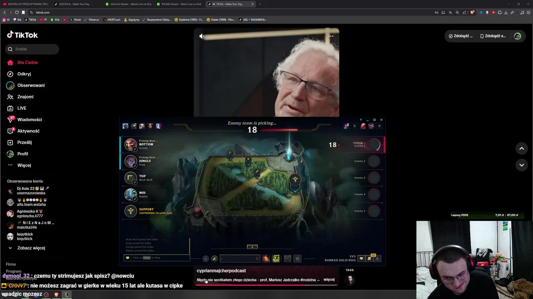Image resolution: width=533 pixels, height=299 pixels.
Task: Open Wiadomości messages
Action: [25, 120]
